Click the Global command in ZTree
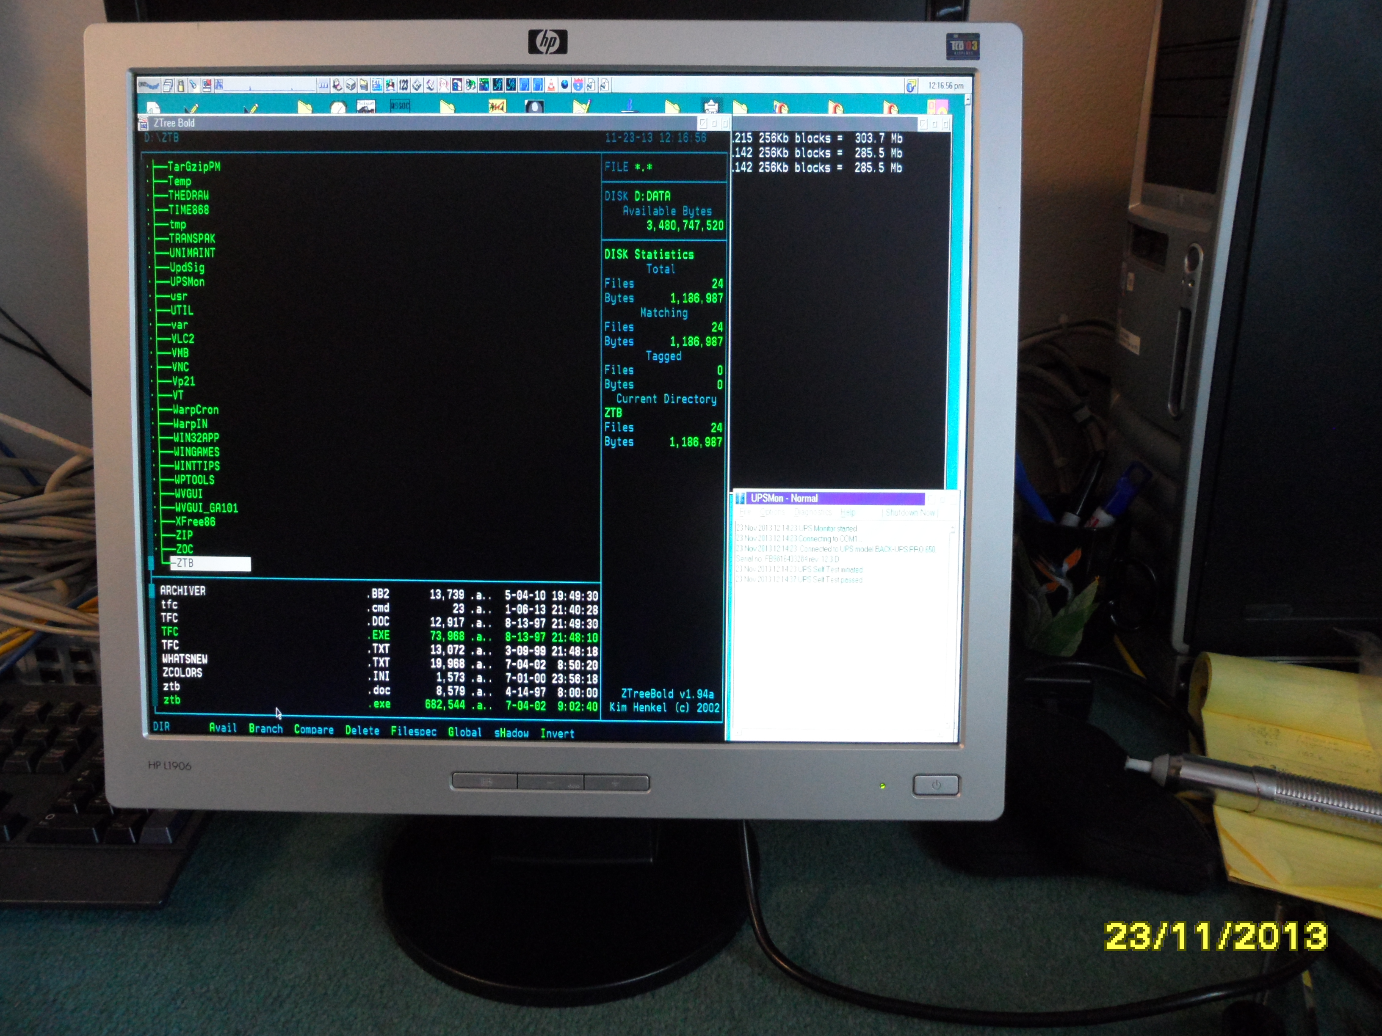 [465, 732]
